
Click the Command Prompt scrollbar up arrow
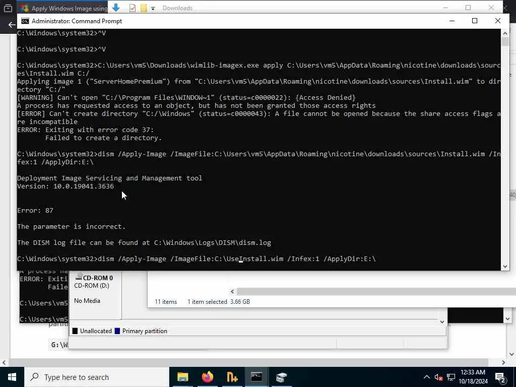pyautogui.click(x=505, y=33)
